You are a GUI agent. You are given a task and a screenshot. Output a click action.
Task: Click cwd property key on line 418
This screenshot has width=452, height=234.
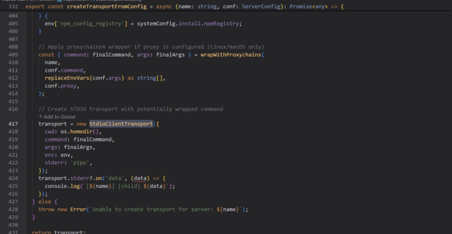[x=49, y=132]
